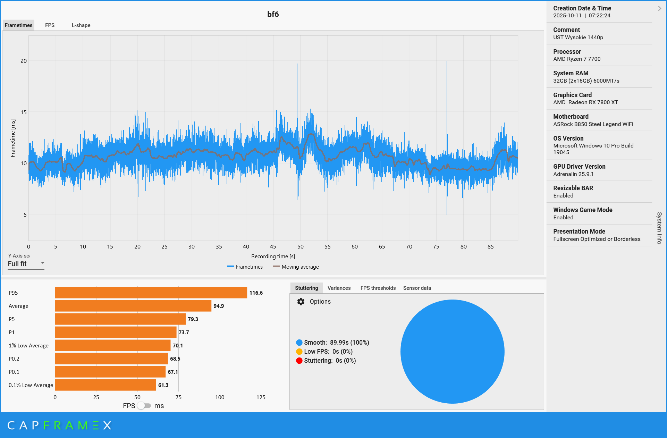Click the Options gear icon

(301, 302)
